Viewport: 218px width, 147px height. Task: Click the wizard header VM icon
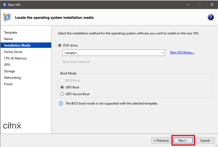pyautogui.click(x=7, y=17)
